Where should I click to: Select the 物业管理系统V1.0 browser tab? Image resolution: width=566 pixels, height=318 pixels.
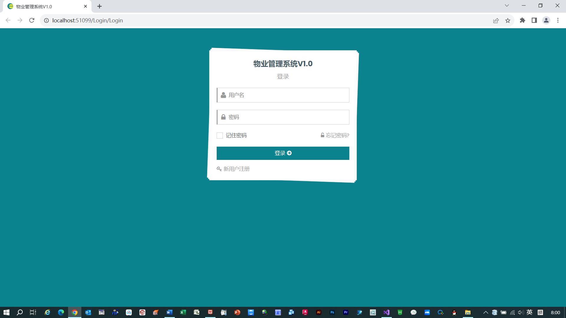(44, 6)
